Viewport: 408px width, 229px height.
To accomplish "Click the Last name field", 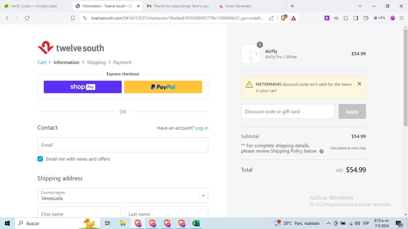I will pyautogui.click(x=166, y=212).
